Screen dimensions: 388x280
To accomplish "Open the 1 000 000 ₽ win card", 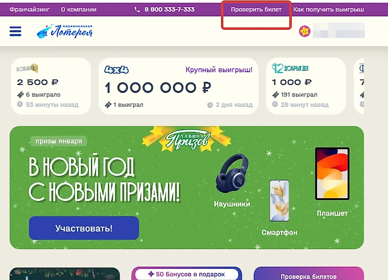I will pyautogui.click(x=179, y=86).
